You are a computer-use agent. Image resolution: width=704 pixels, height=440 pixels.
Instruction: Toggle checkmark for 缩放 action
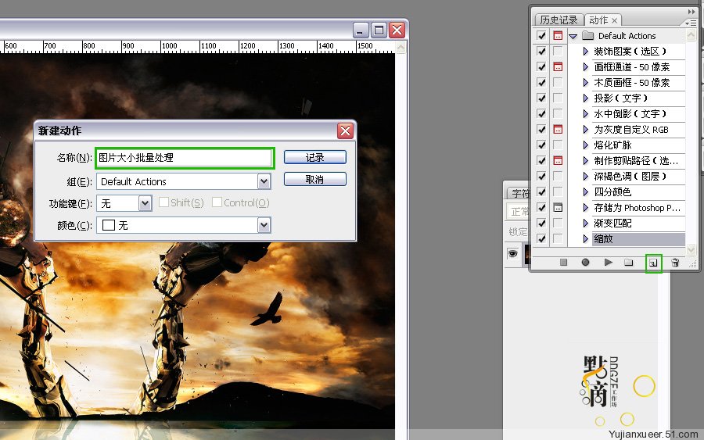click(x=541, y=238)
